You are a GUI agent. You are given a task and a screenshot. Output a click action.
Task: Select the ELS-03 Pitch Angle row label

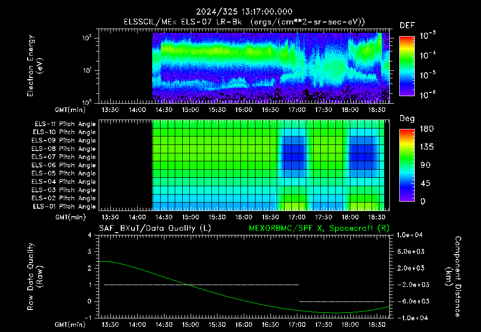click(64, 190)
